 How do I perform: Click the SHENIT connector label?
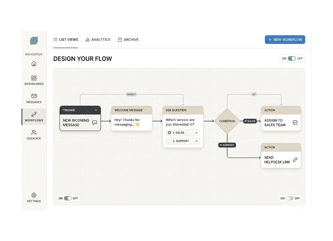131,94
